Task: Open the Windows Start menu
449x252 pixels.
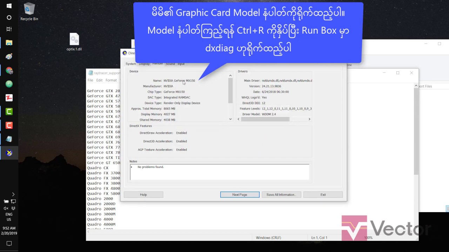Action: (x=9, y=6)
